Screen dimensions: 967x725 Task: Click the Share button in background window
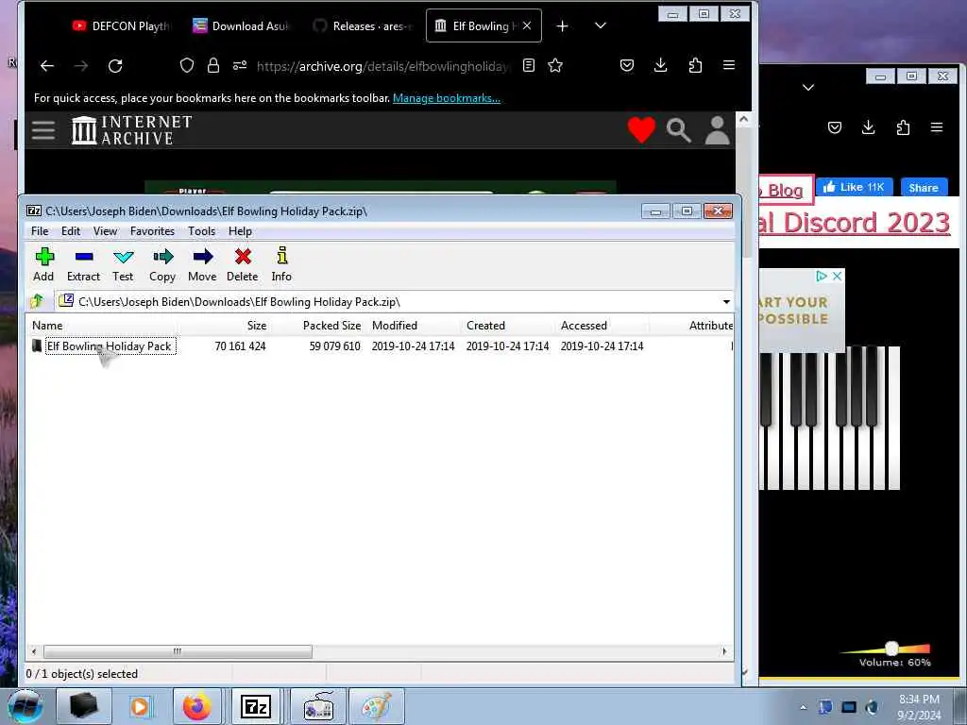point(924,188)
